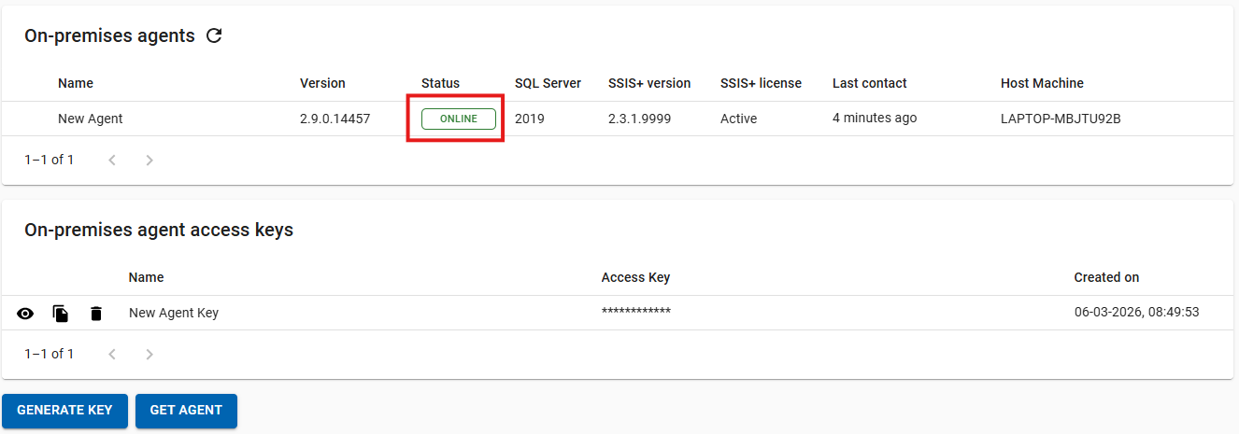Delete the New Agent Key
Image resolution: width=1239 pixels, height=434 pixels.
[x=96, y=314]
